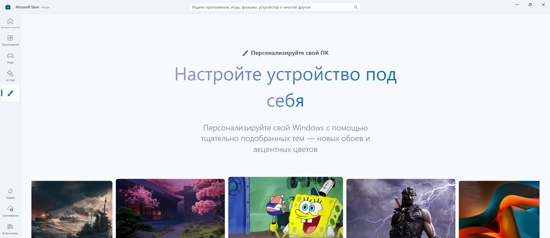550x238 pixels.
Task: Open AI Hub in sidebar
Action: [x=10, y=76]
